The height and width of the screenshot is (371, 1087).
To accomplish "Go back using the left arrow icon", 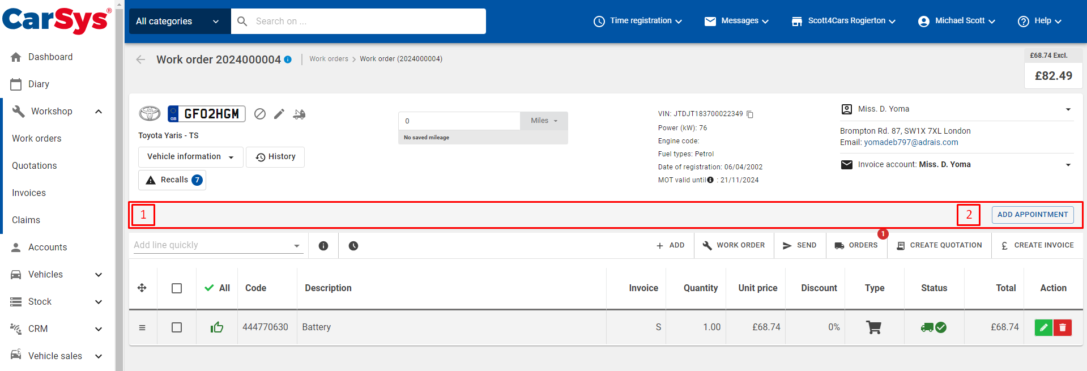I will click(140, 59).
